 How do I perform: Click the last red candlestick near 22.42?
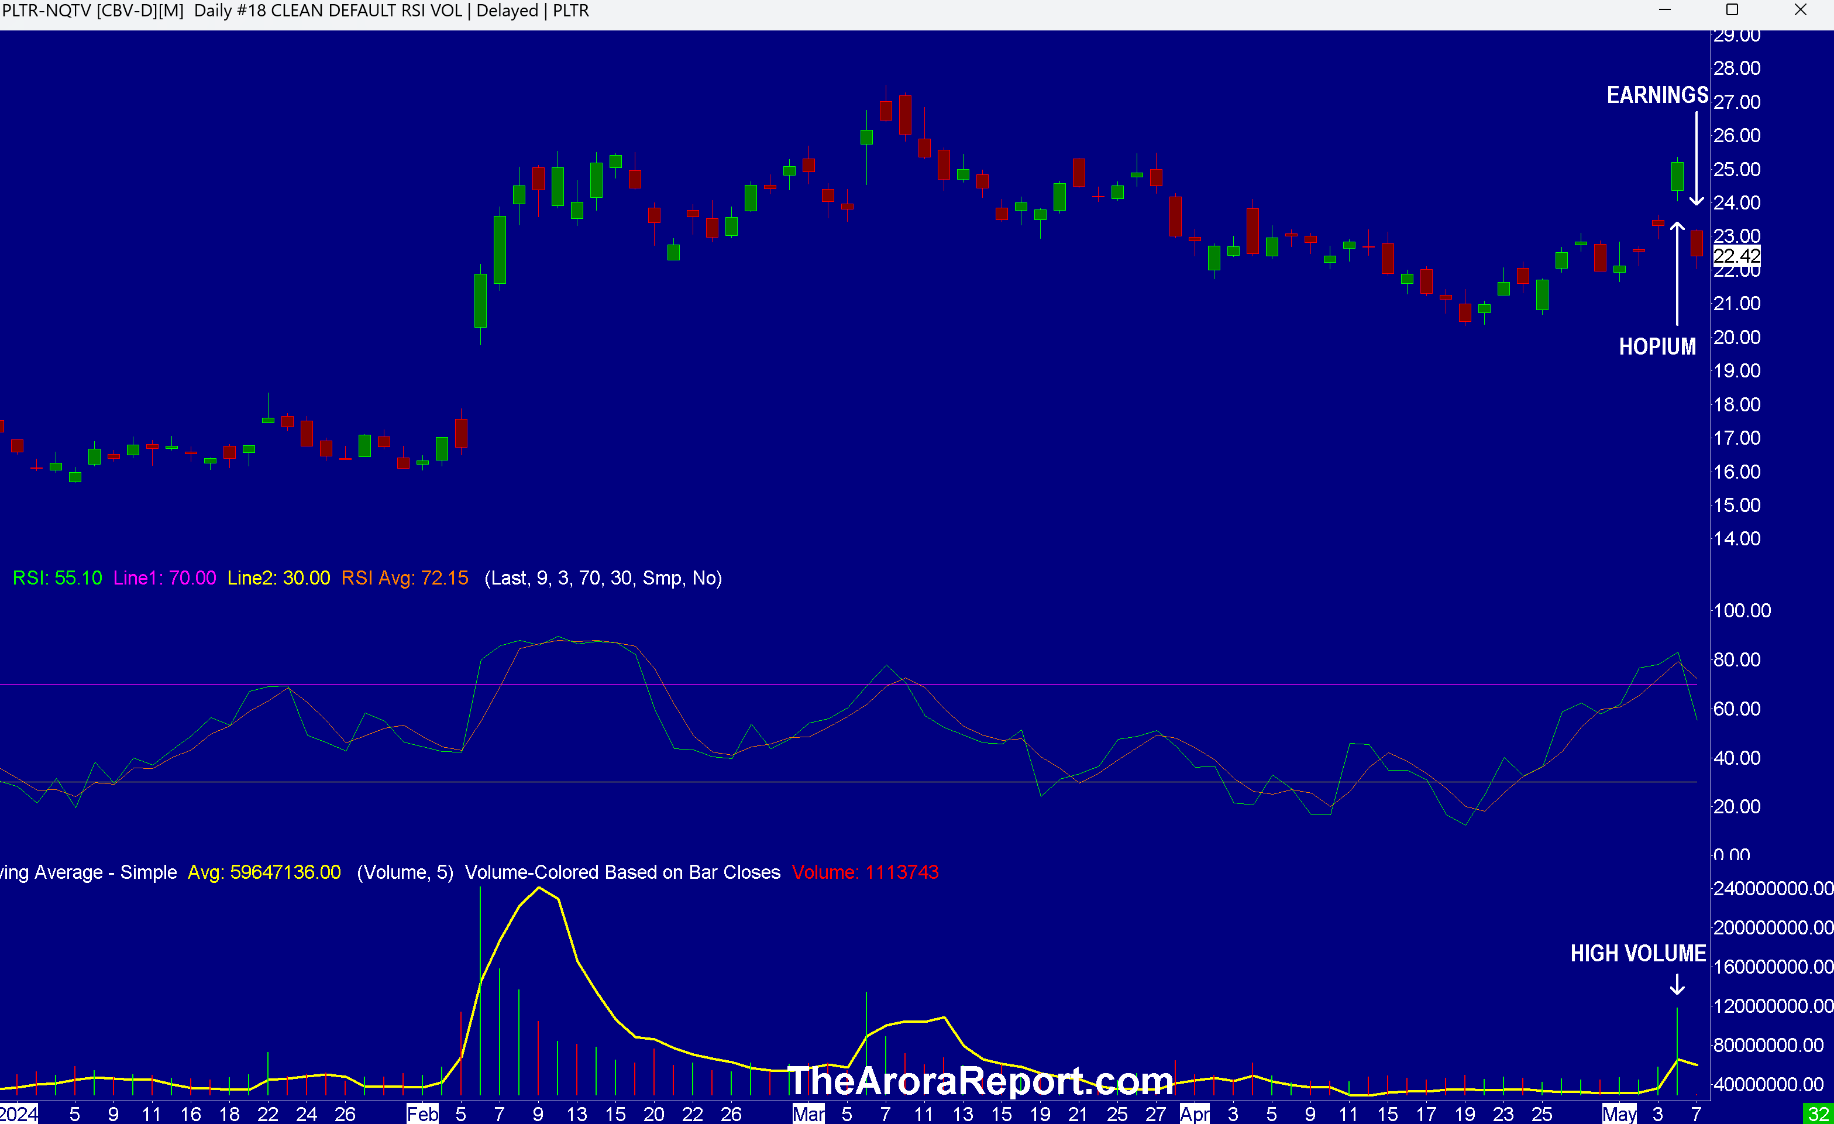click(1697, 243)
